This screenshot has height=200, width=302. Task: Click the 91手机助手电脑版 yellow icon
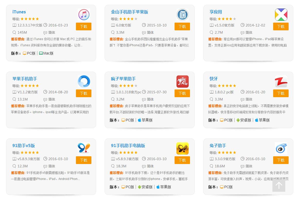tap(182, 148)
